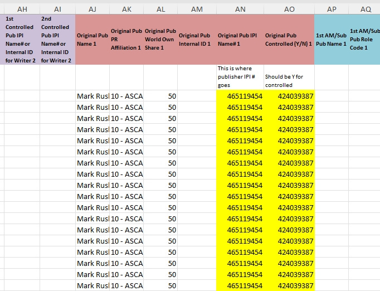Click the '2nd Controlled Pub IPI Name# for Writer 2' header cell
The image size is (380, 291).
(57, 40)
